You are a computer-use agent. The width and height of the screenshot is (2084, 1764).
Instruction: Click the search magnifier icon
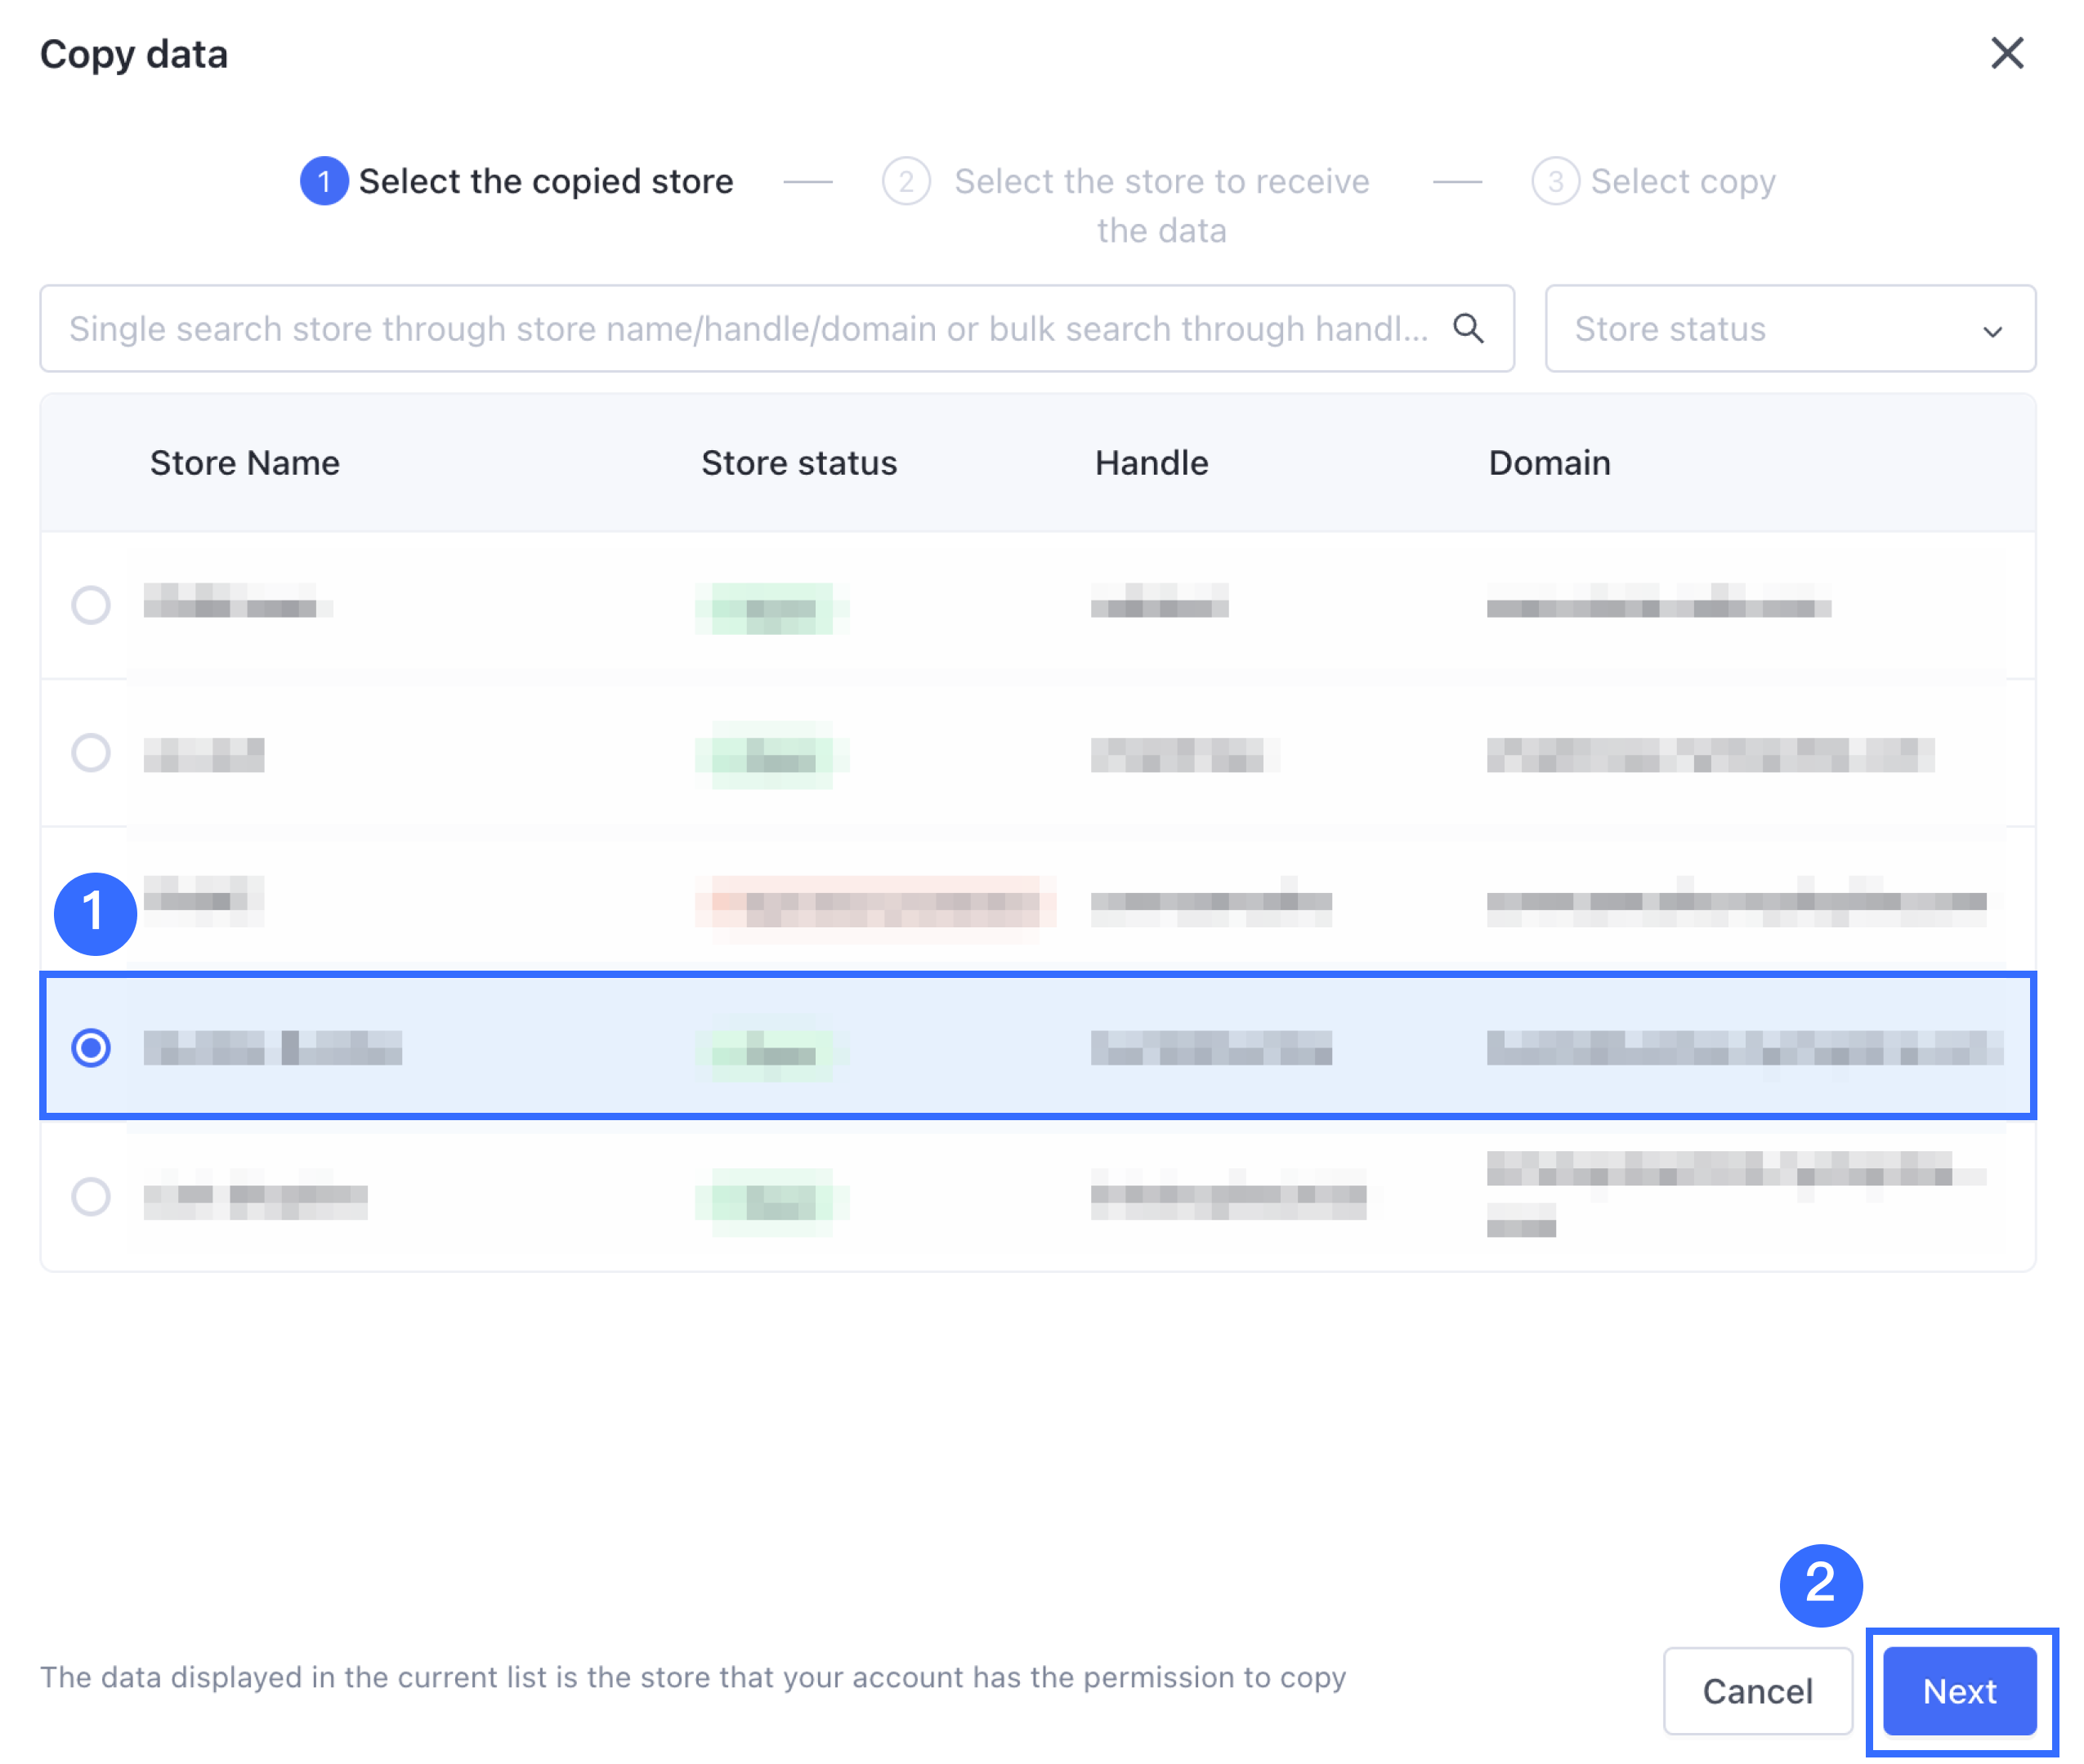click(1467, 328)
